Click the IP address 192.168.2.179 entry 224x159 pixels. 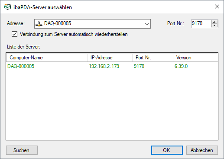pos(104,66)
